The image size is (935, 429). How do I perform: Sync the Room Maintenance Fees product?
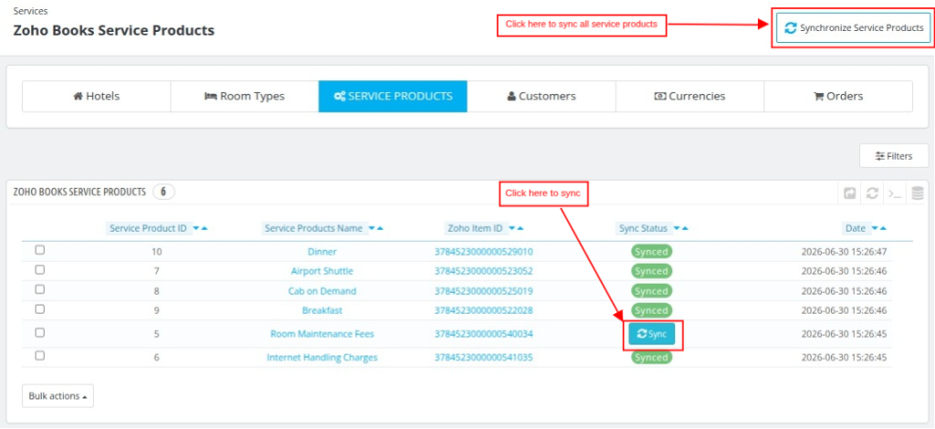tap(652, 334)
